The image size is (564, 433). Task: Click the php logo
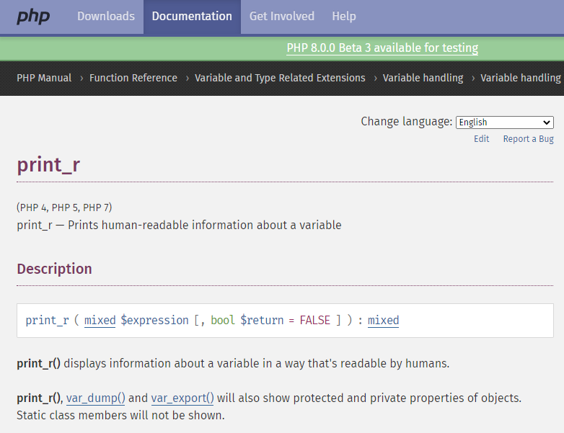33,17
